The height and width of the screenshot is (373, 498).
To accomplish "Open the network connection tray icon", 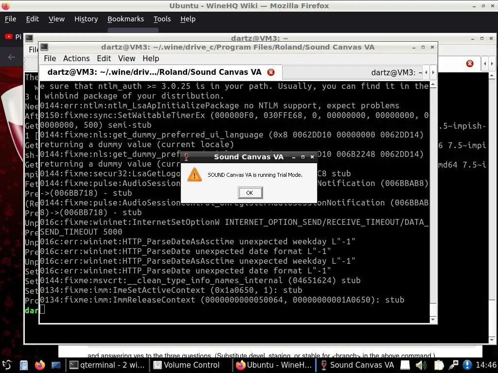I will 454,365.
